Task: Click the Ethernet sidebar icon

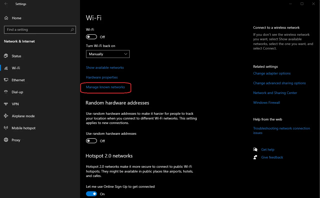Action: [x=6, y=80]
